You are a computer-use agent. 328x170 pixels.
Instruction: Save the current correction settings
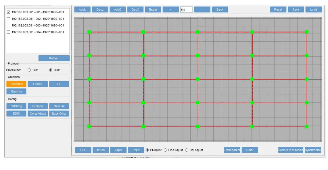[x=296, y=9]
